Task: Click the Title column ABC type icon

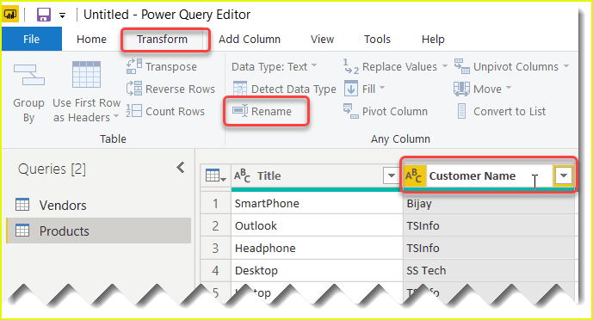Action: (x=242, y=175)
